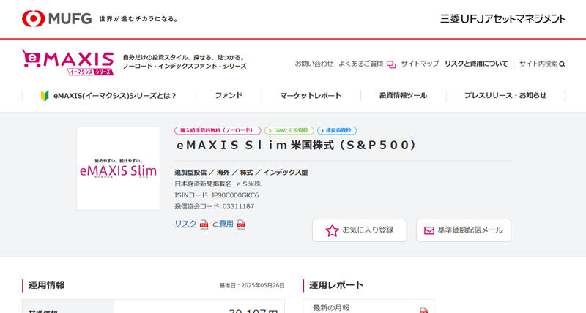
Task: Click the star icon on お気に入り登録
Action: pyautogui.click(x=332, y=230)
